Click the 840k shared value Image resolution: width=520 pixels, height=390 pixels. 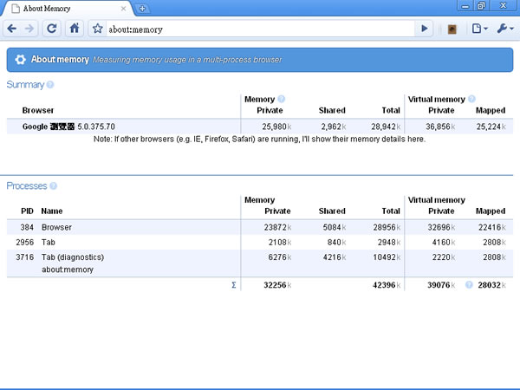[336, 243]
